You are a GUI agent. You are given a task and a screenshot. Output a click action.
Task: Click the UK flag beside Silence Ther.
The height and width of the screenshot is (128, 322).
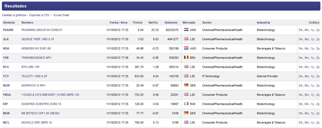[x=186, y=39]
